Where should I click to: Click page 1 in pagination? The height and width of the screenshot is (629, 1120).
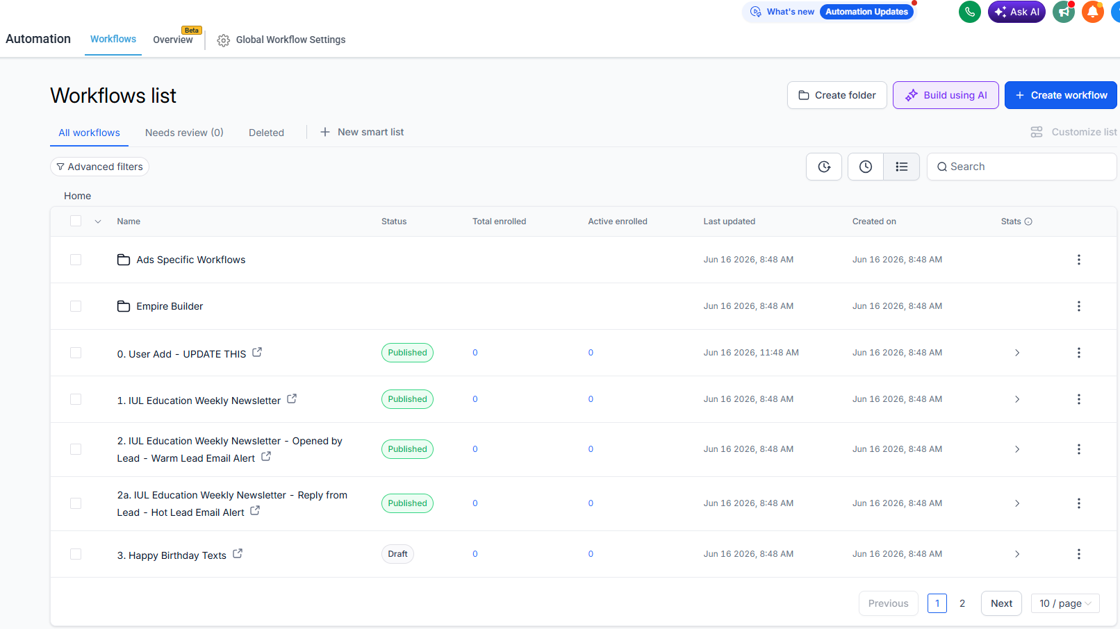937,603
